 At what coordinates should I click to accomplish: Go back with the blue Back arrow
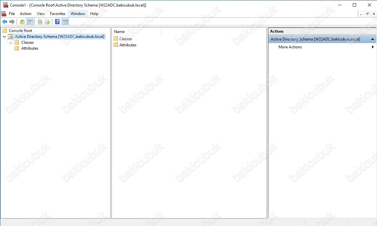(5, 22)
